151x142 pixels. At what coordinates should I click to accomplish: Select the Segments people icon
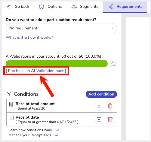tap(74, 7)
